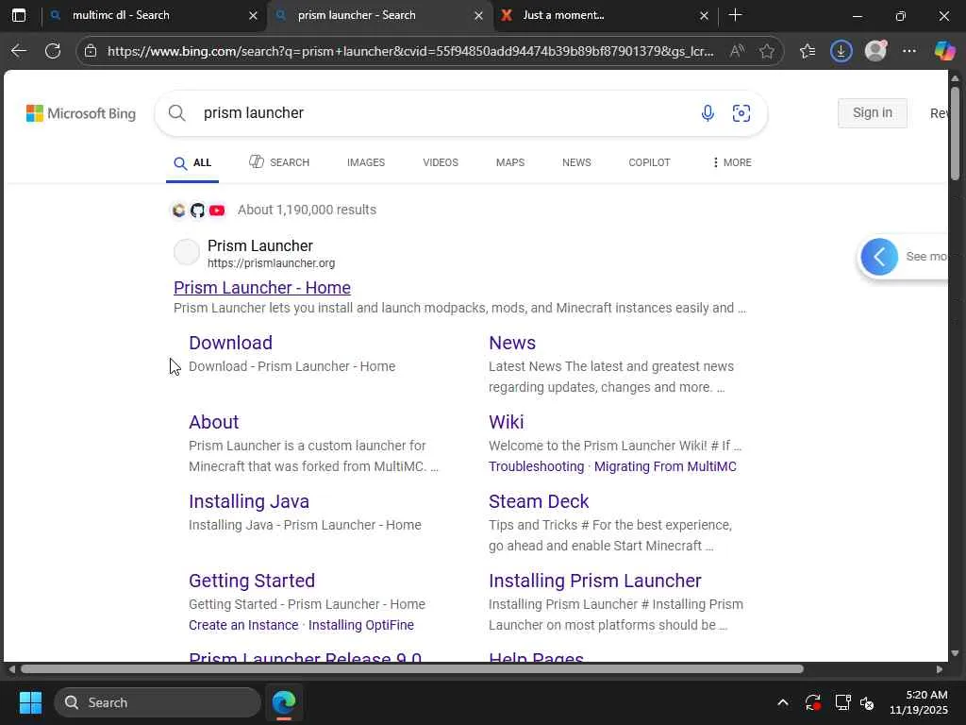Open the Download sitelink
The image size is (966, 725).
[x=230, y=343]
